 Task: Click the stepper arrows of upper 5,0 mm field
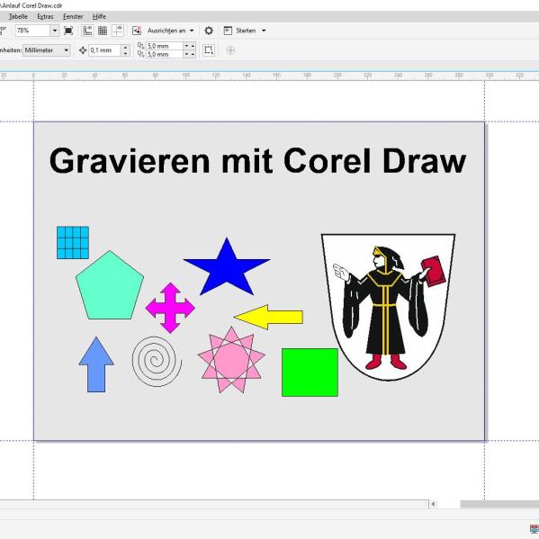point(189,46)
